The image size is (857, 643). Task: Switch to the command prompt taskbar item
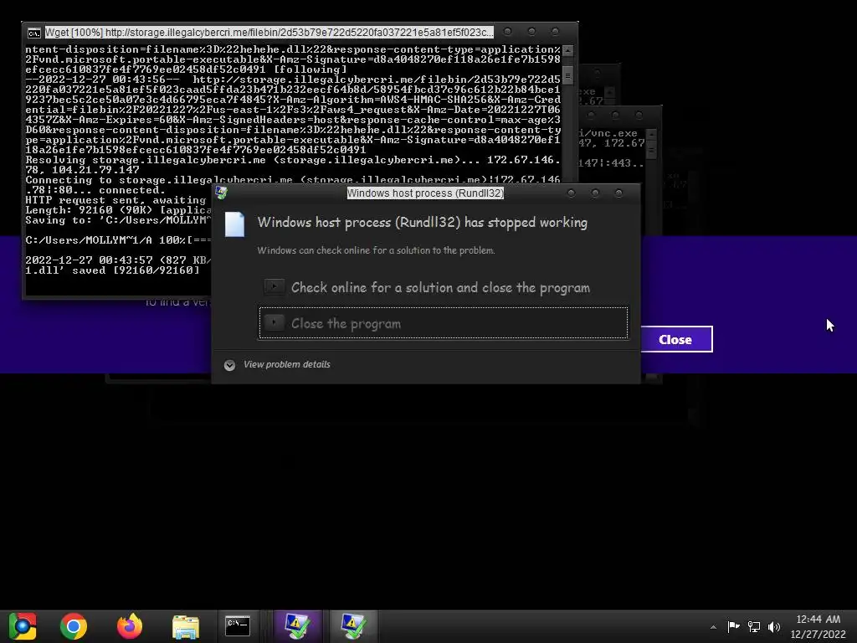tap(238, 626)
